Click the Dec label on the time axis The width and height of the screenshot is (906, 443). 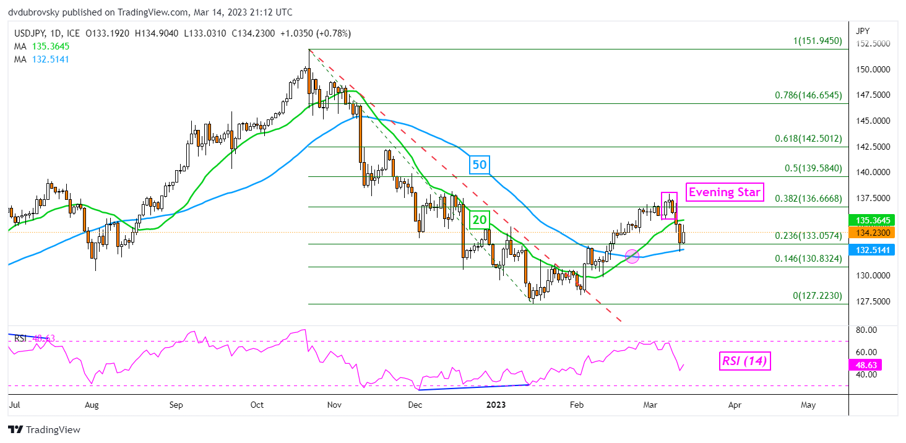(x=415, y=405)
